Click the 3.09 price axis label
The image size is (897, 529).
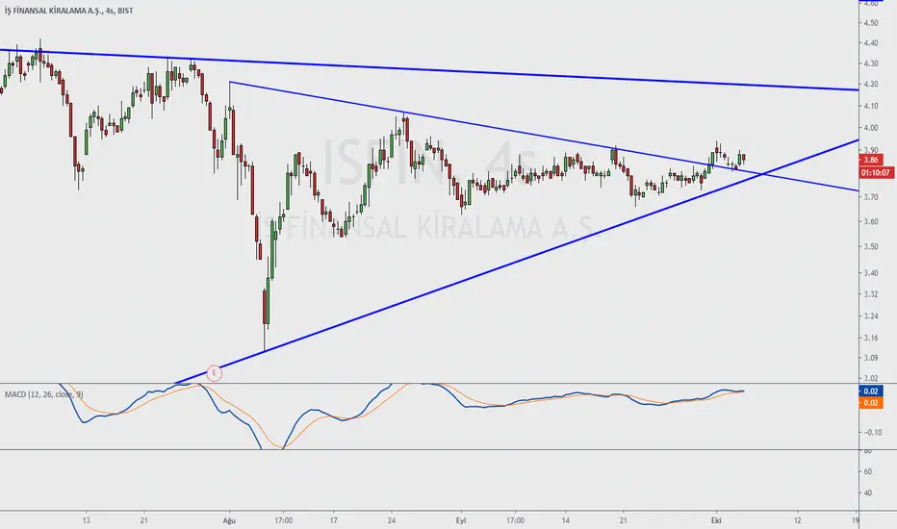tap(871, 358)
